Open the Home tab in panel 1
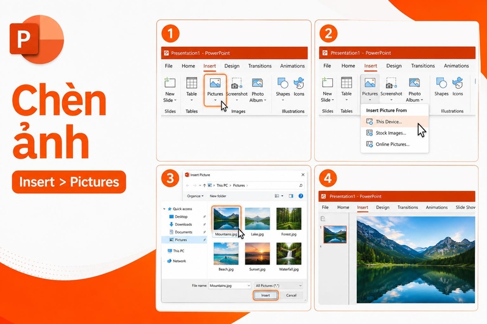This screenshot has width=487, height=324. click(188, 66)
